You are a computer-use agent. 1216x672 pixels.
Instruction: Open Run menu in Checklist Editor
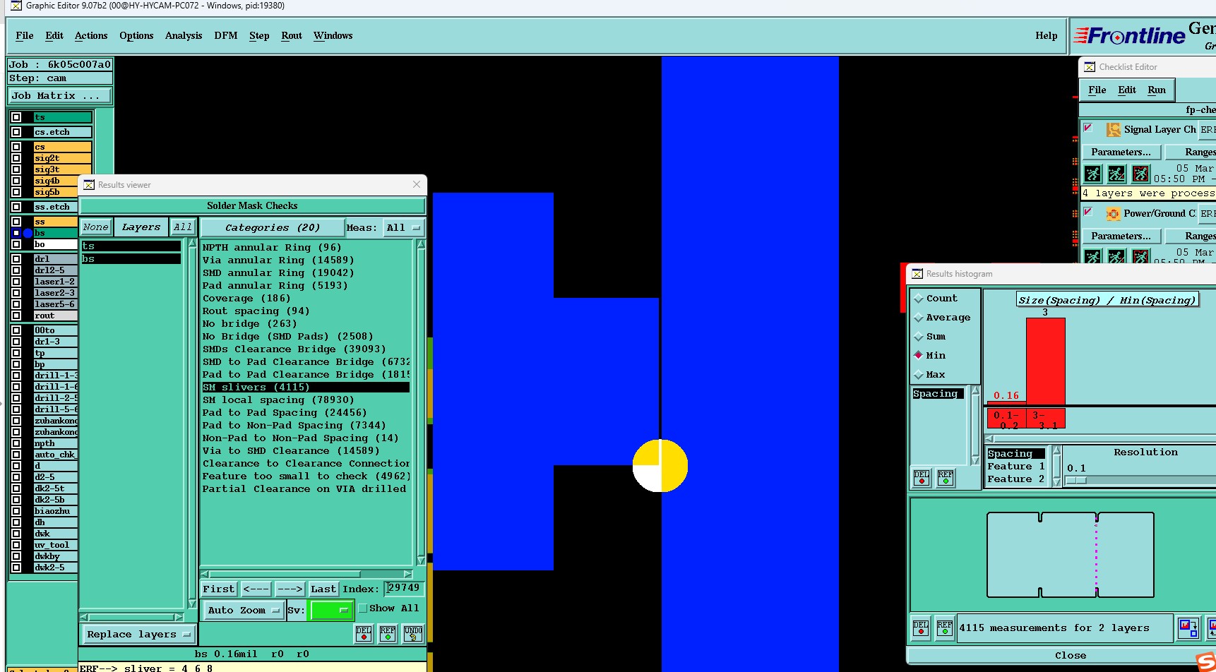pos(1157,90)
